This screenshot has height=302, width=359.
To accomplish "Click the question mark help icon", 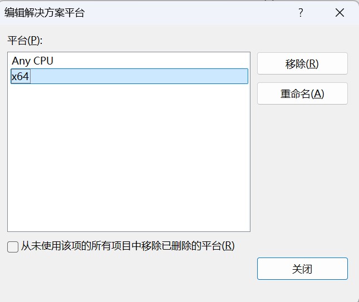I will point(301,13).
